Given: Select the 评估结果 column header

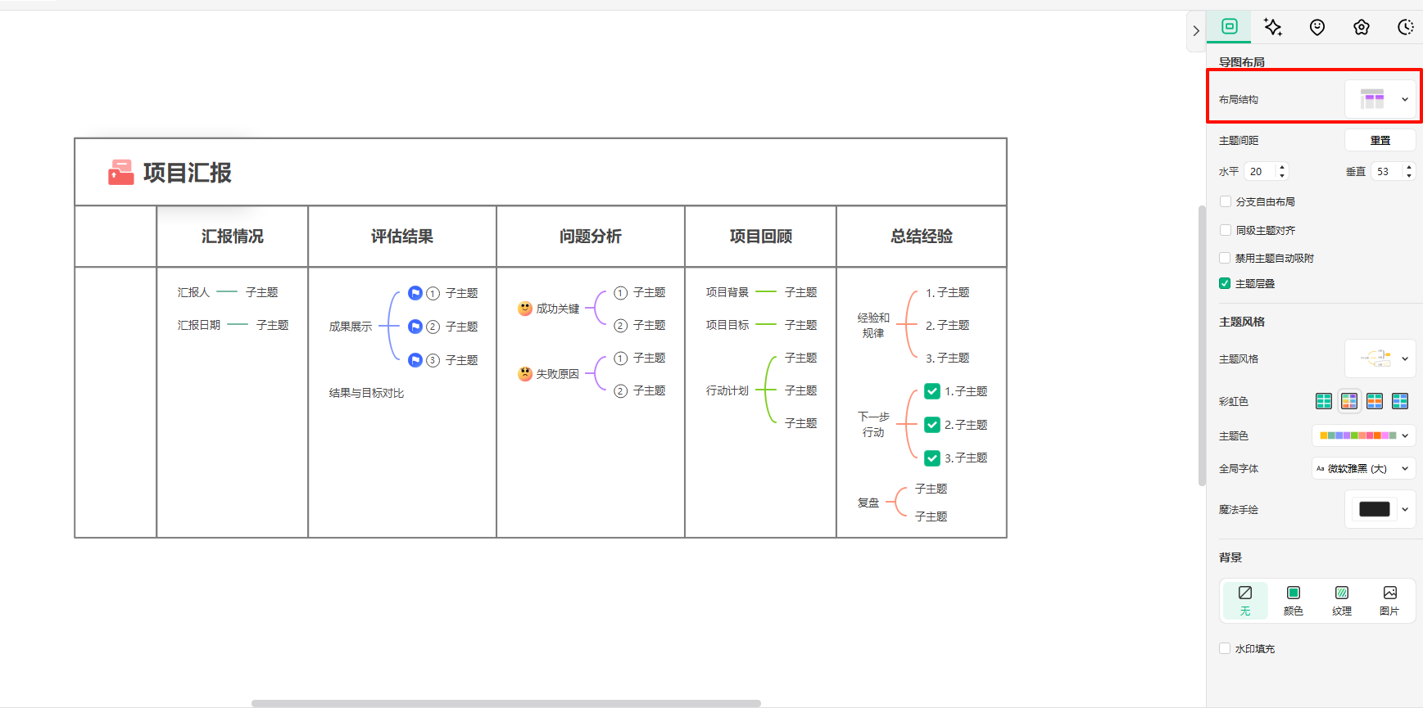Looking at the screenshot, I should coord(402,237).
